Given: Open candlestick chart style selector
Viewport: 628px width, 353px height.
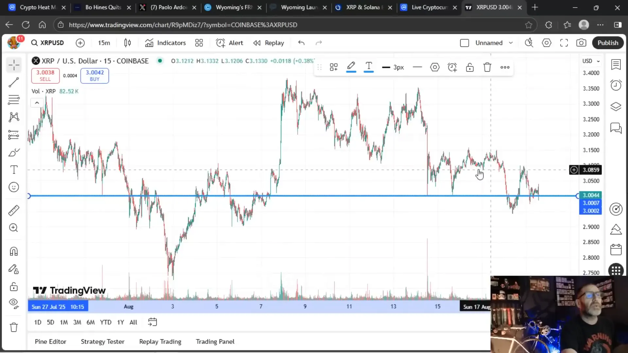Looking at the screenshot, I should click(x=128, y=43).
